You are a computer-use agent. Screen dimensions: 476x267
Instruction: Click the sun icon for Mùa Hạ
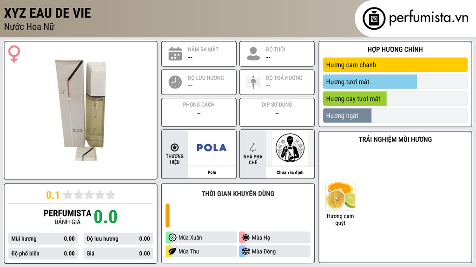(x=246, y=238)
